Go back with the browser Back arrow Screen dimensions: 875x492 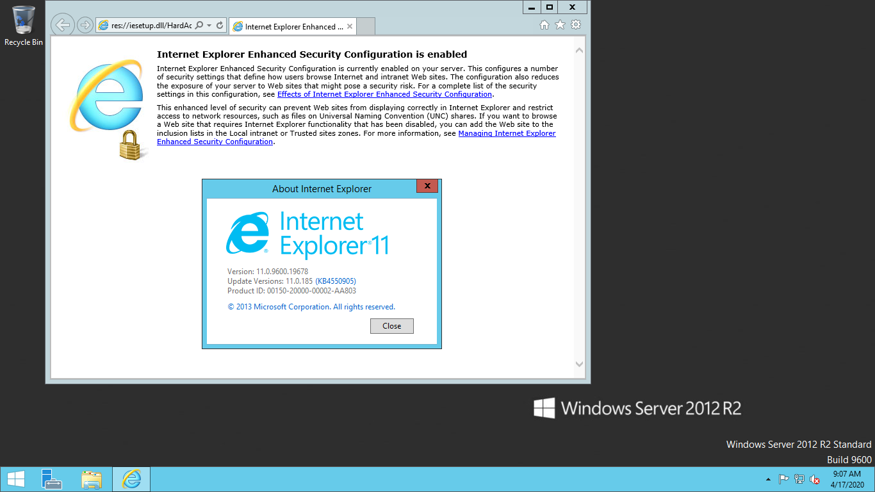click(x=62, y=25)
